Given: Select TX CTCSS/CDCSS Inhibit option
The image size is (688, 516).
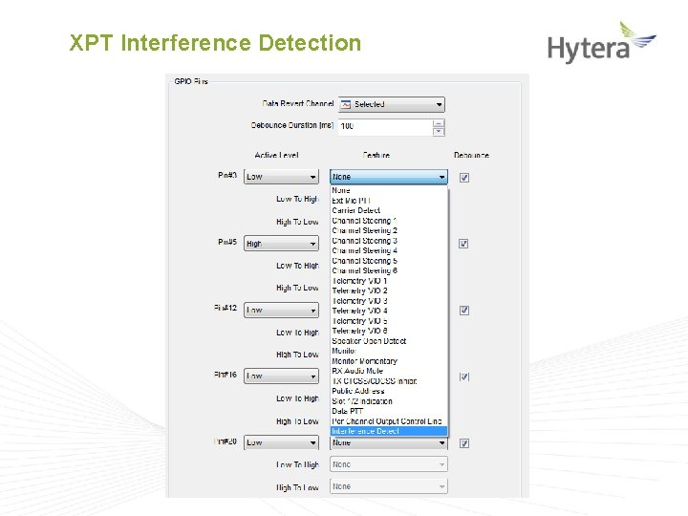Looking at the screenshot, I should (x=388, y=381).
